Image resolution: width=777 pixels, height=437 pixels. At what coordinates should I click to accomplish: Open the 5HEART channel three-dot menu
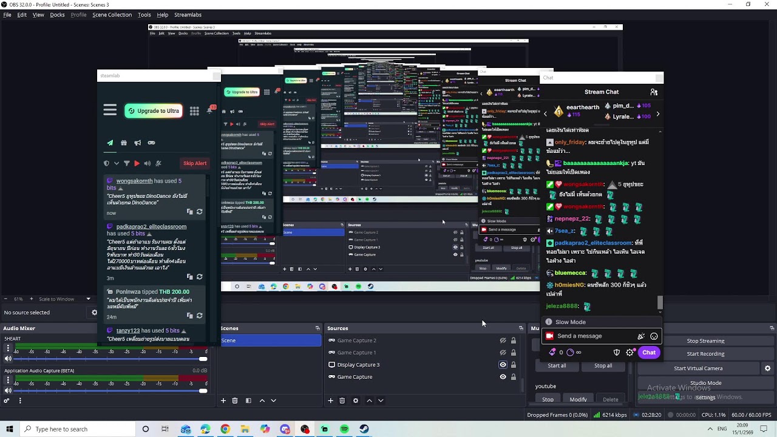pos(8,348)
